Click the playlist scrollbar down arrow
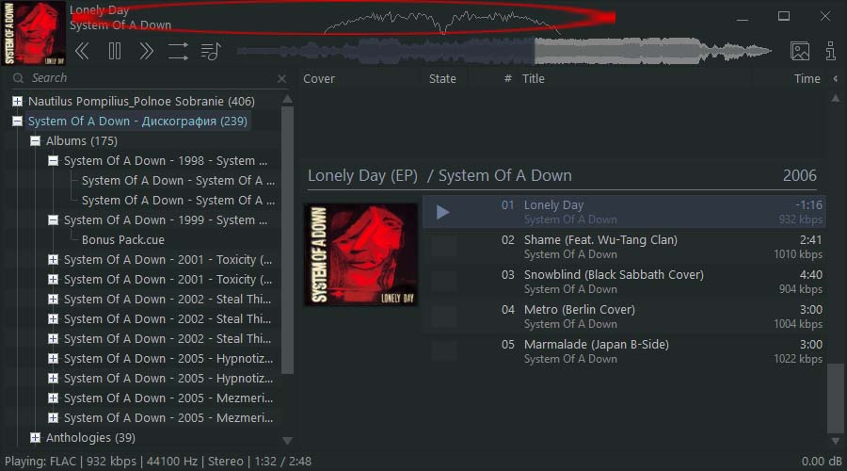 click(x=835, y=441)
